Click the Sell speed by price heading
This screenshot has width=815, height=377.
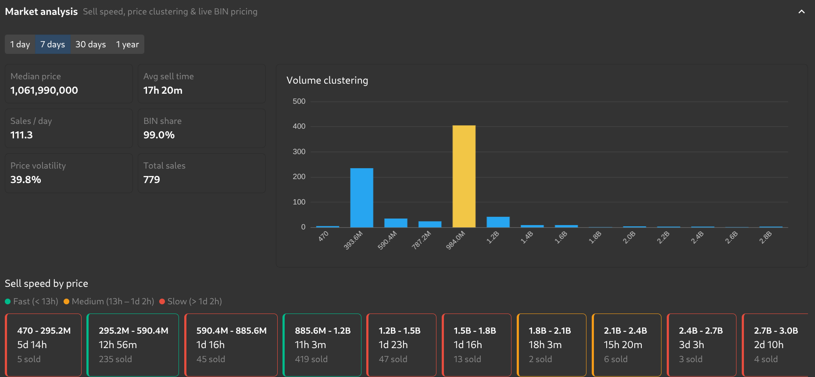click(46, 284)
